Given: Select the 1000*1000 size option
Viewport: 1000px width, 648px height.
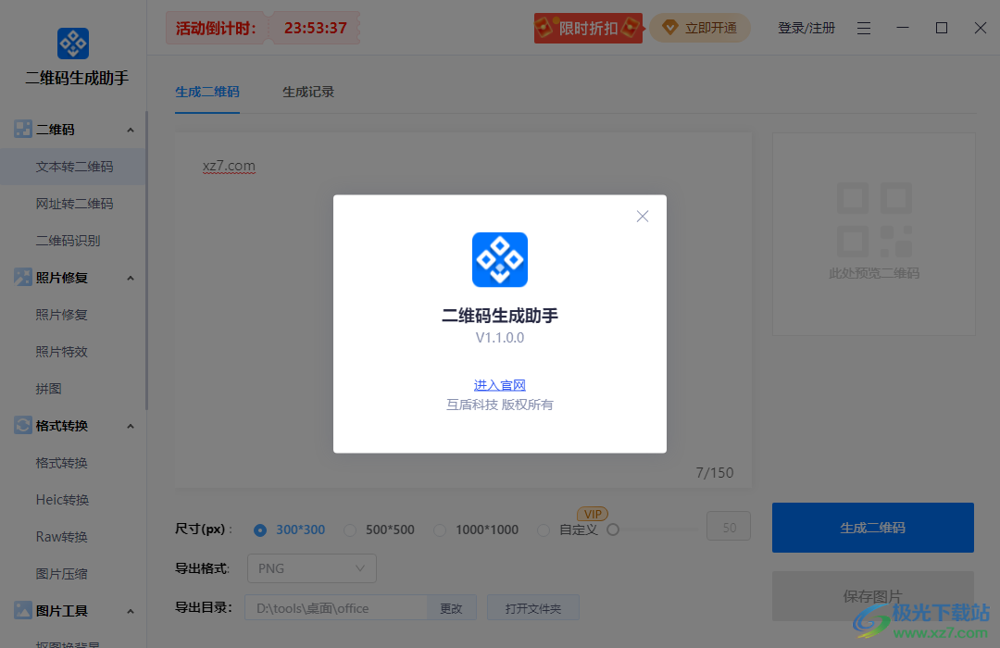Looking at the screenshot, I should 439,530.
